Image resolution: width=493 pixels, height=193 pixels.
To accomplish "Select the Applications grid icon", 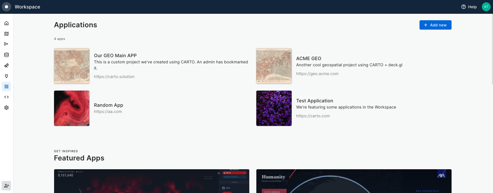I will coord(6,87).
